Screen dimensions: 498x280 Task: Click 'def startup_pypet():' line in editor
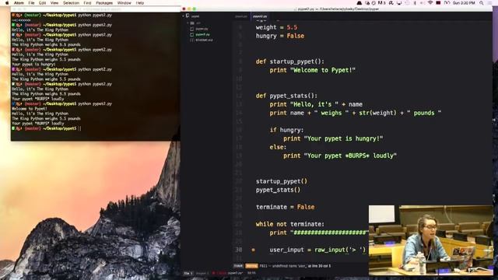click(290, 61)
